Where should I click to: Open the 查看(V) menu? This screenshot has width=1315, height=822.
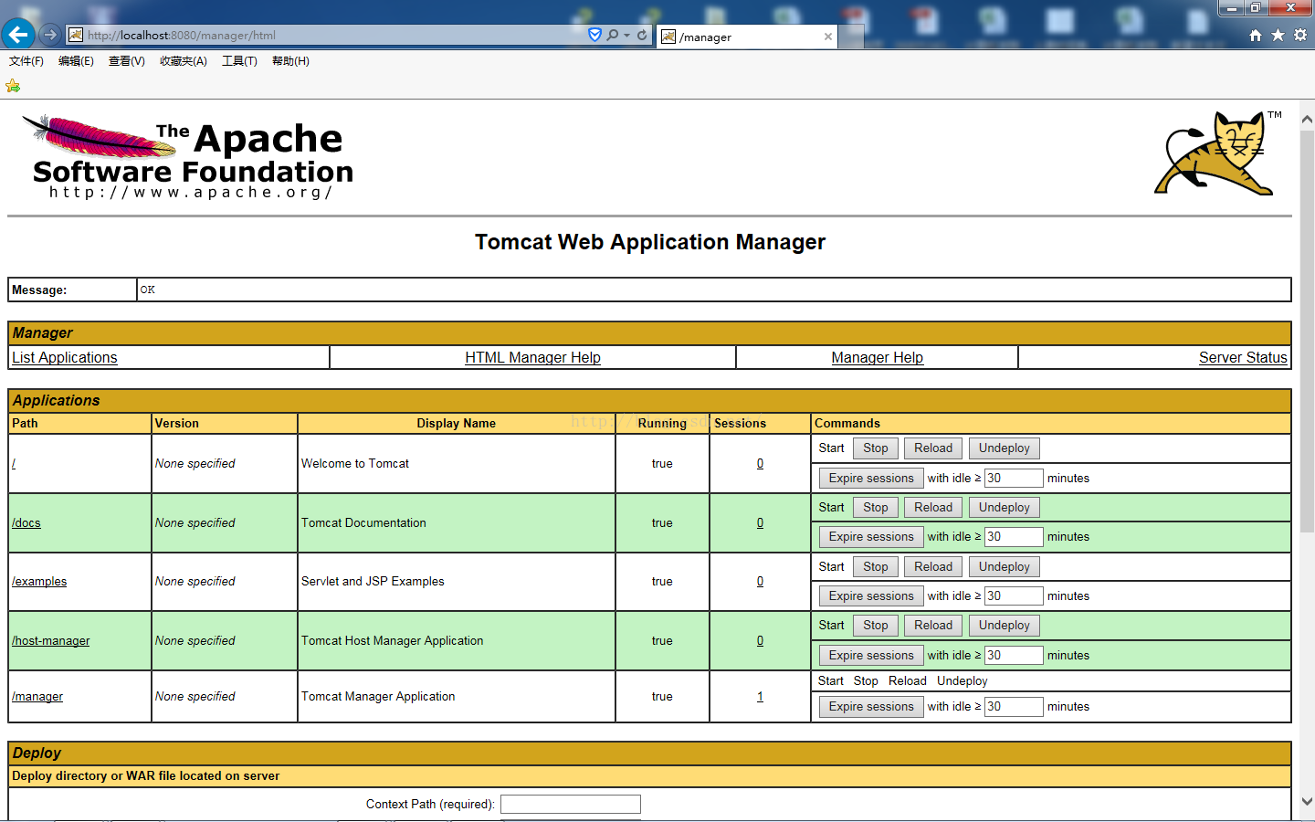[127, 61]
